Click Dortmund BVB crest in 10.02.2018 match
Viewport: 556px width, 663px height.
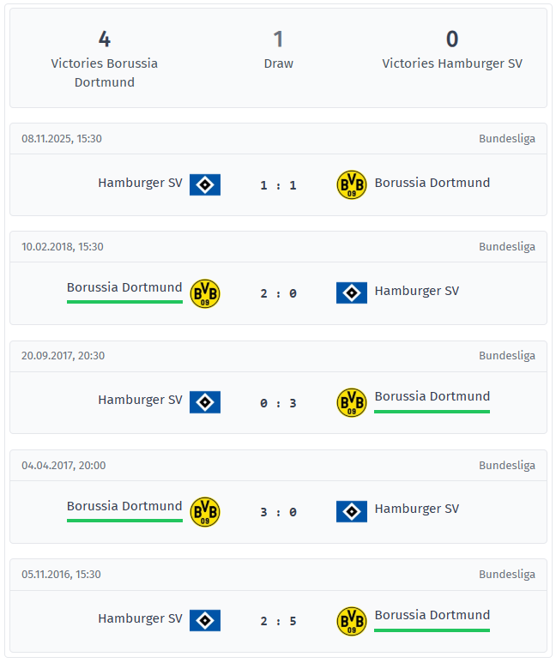[x=205, y=293]
